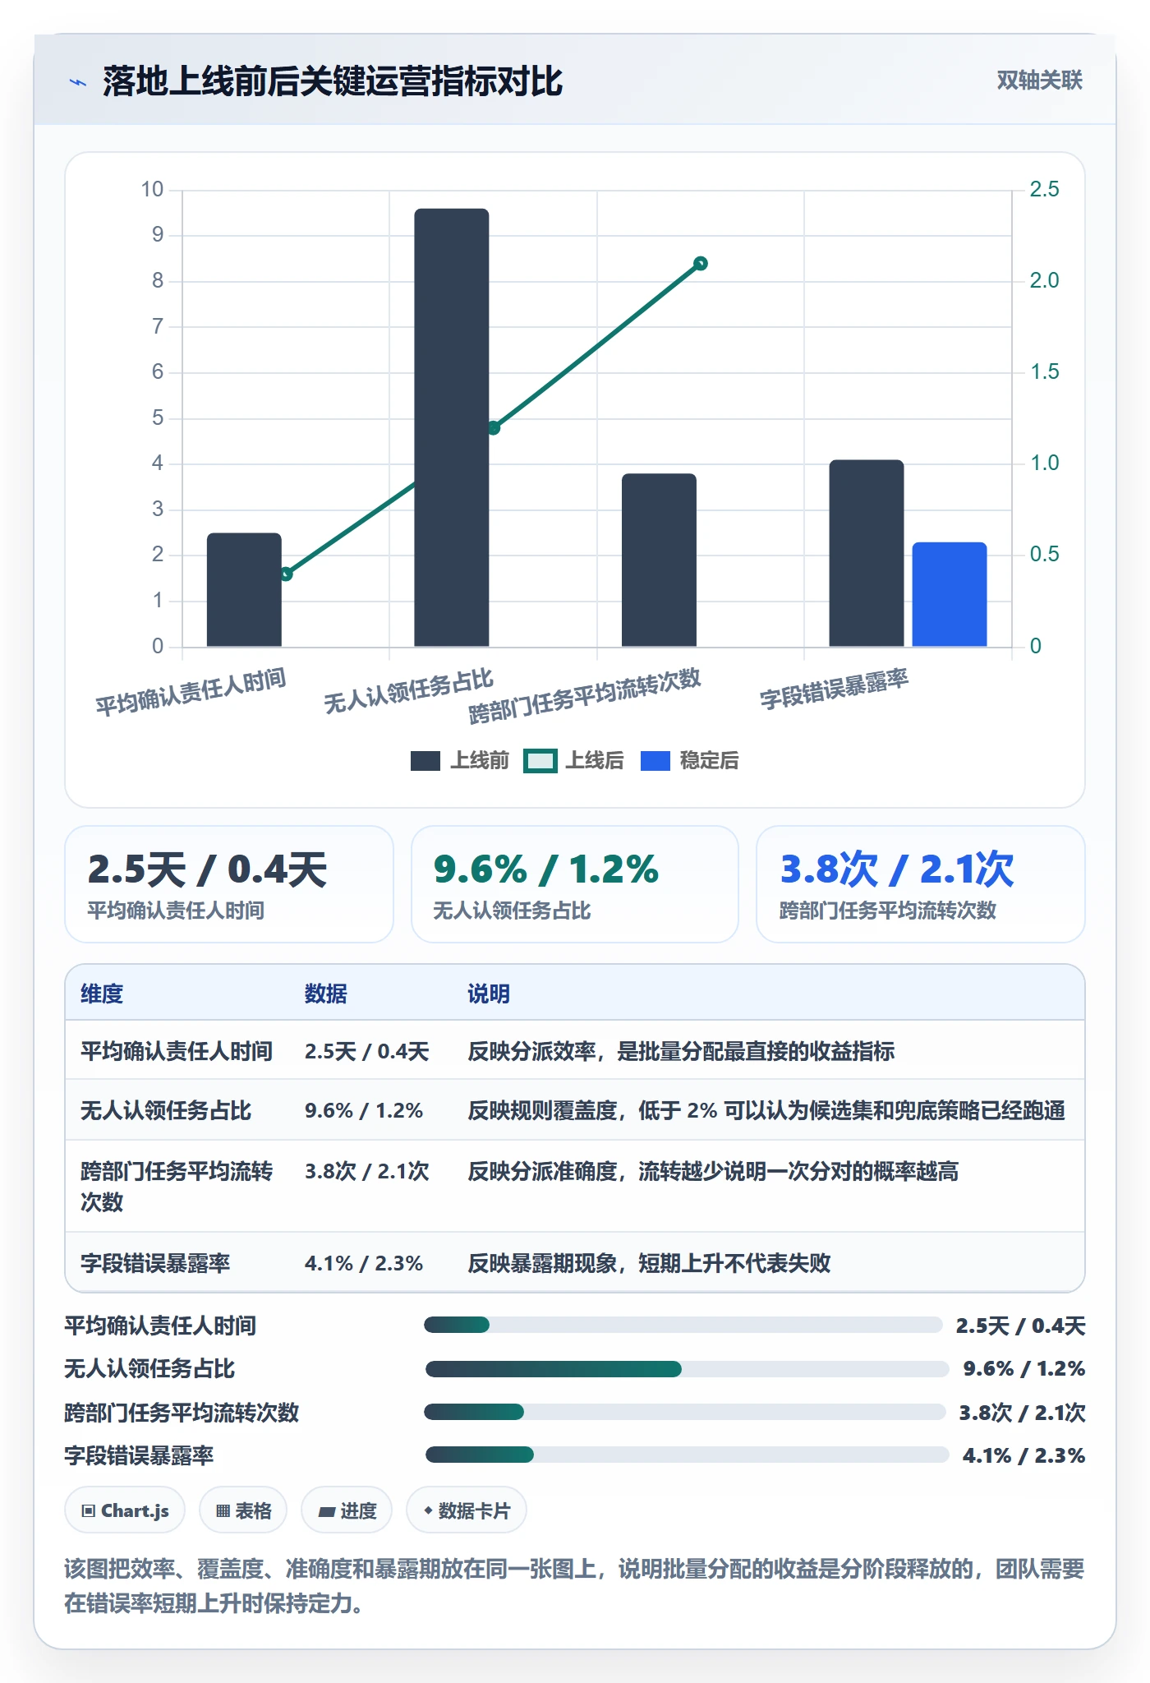Toggle the 上线后 legend entry
Image resolution: width=1150 pixels, height=1683 pixels.
coord(573,761)
